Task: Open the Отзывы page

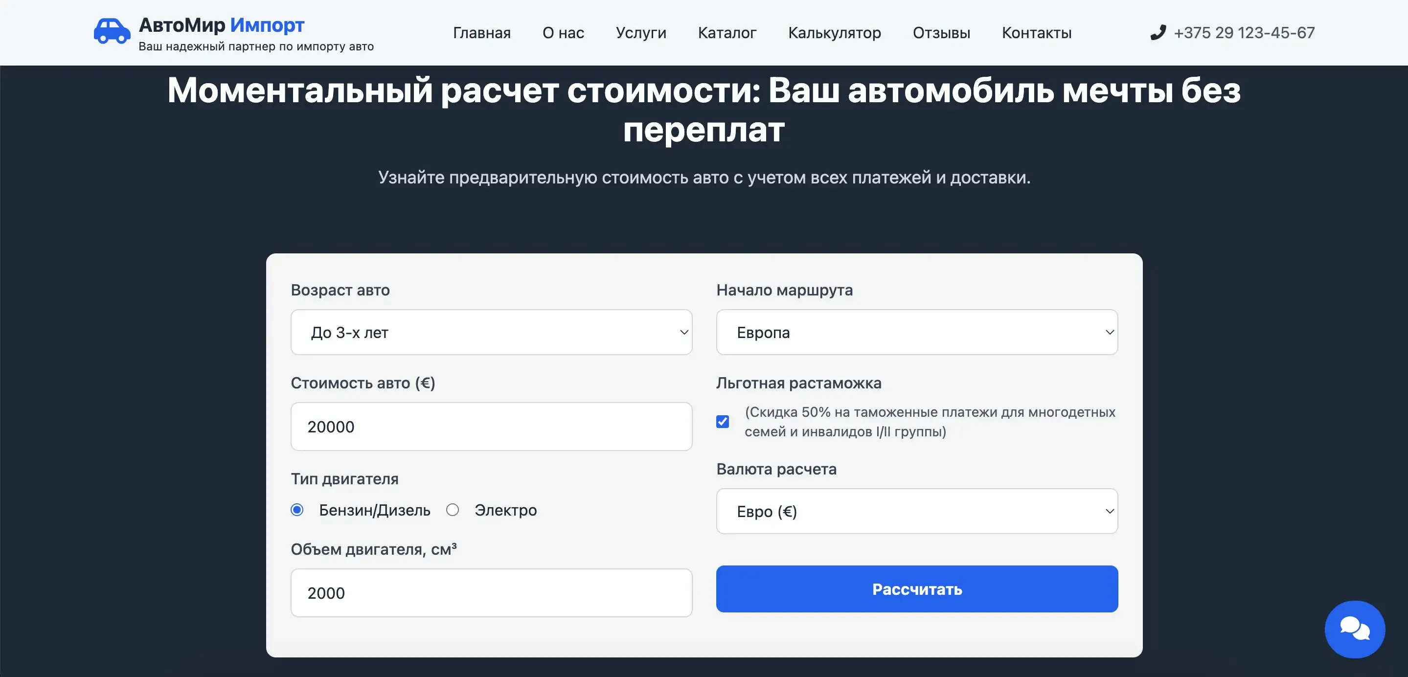Action: pos(941,33)
